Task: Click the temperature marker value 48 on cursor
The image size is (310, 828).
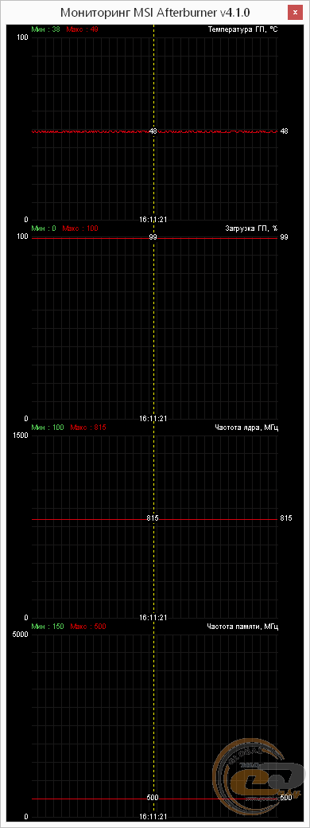Action: [153, 131]
